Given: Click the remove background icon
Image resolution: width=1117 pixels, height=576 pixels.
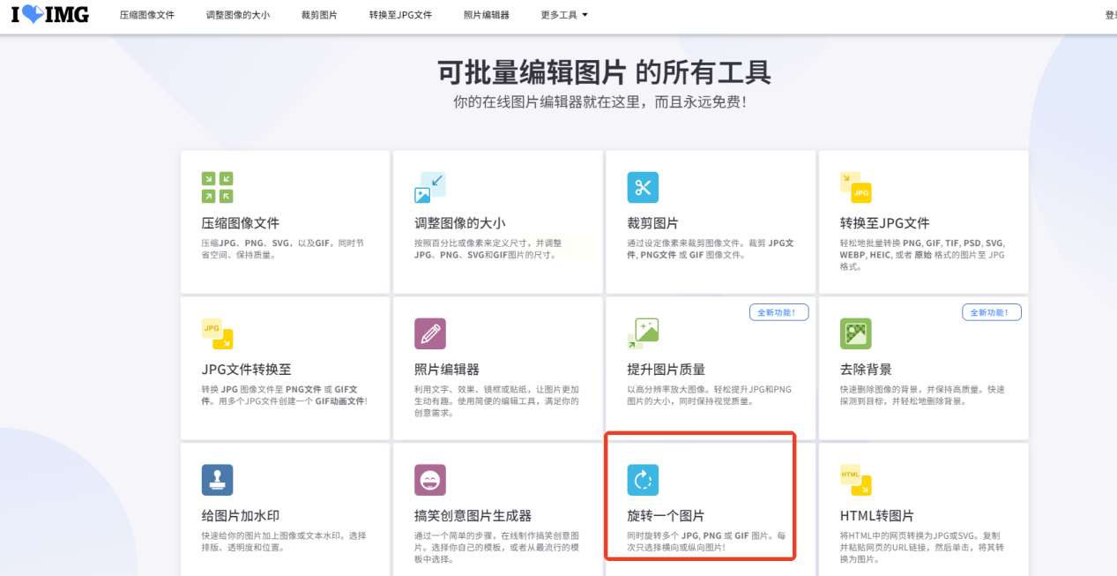Looking at the screenshot, I should pyautogui.click(x=855, y=333).
